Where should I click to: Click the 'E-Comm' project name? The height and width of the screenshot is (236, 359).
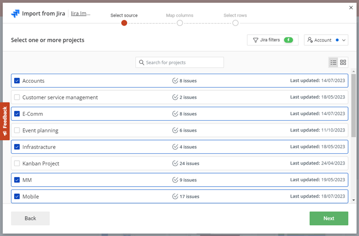[33, 114]
